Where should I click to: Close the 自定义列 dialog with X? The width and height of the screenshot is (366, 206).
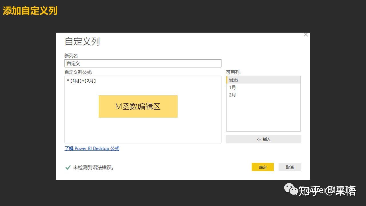306,34
